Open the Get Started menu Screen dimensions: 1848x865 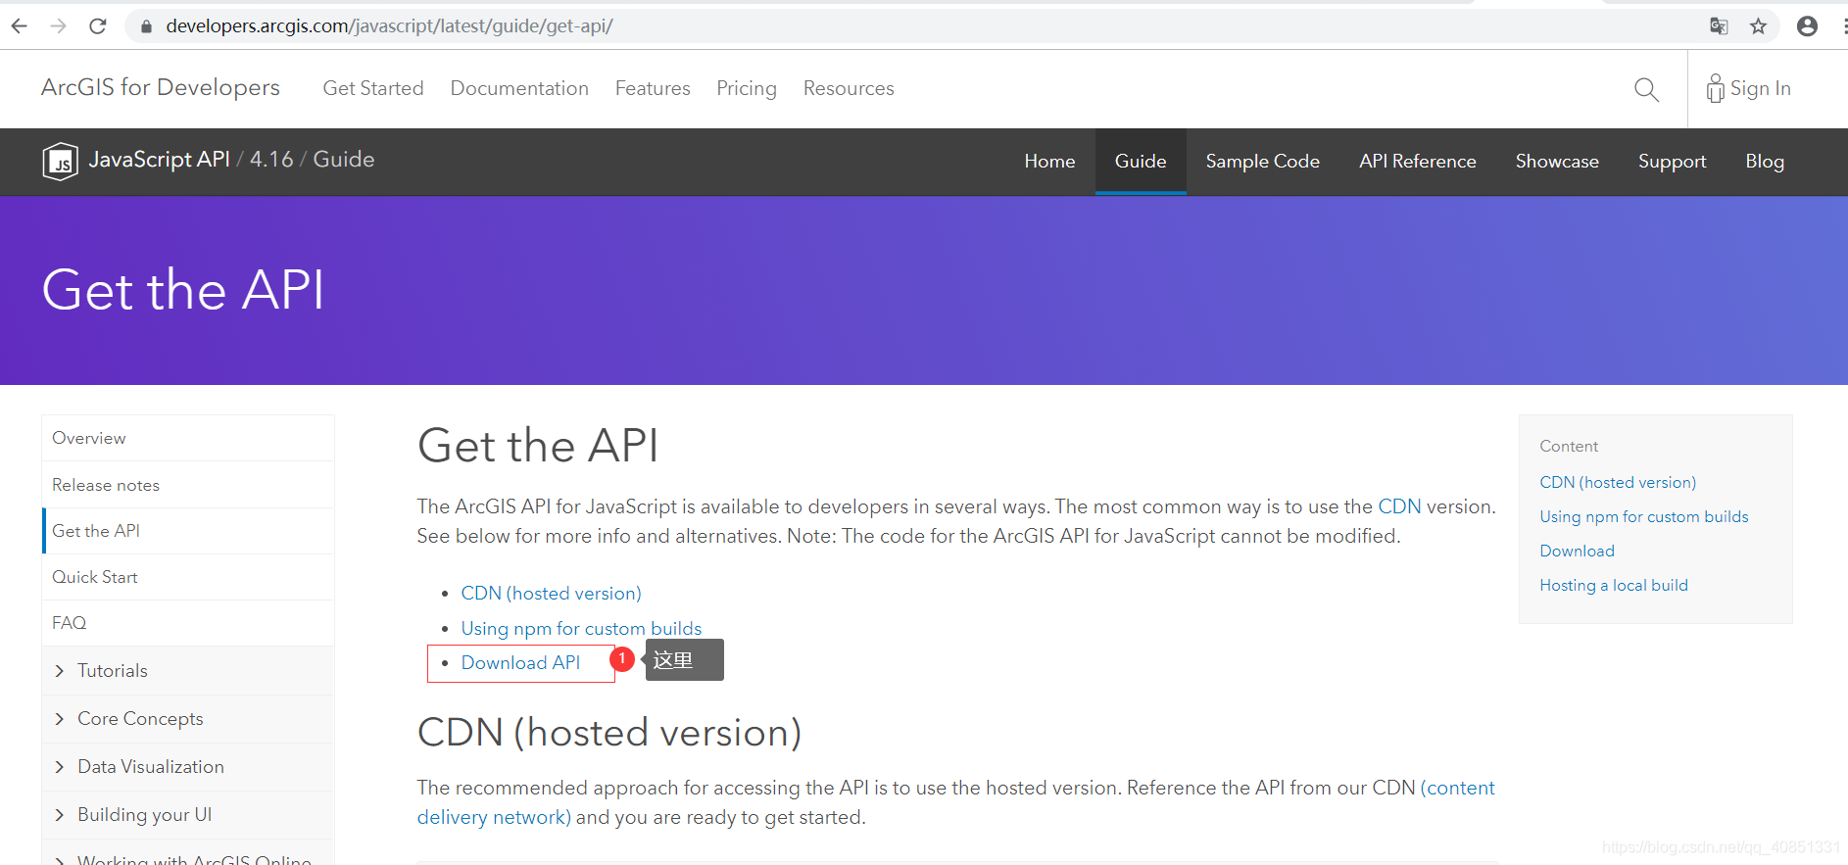(x=373, y=88)
